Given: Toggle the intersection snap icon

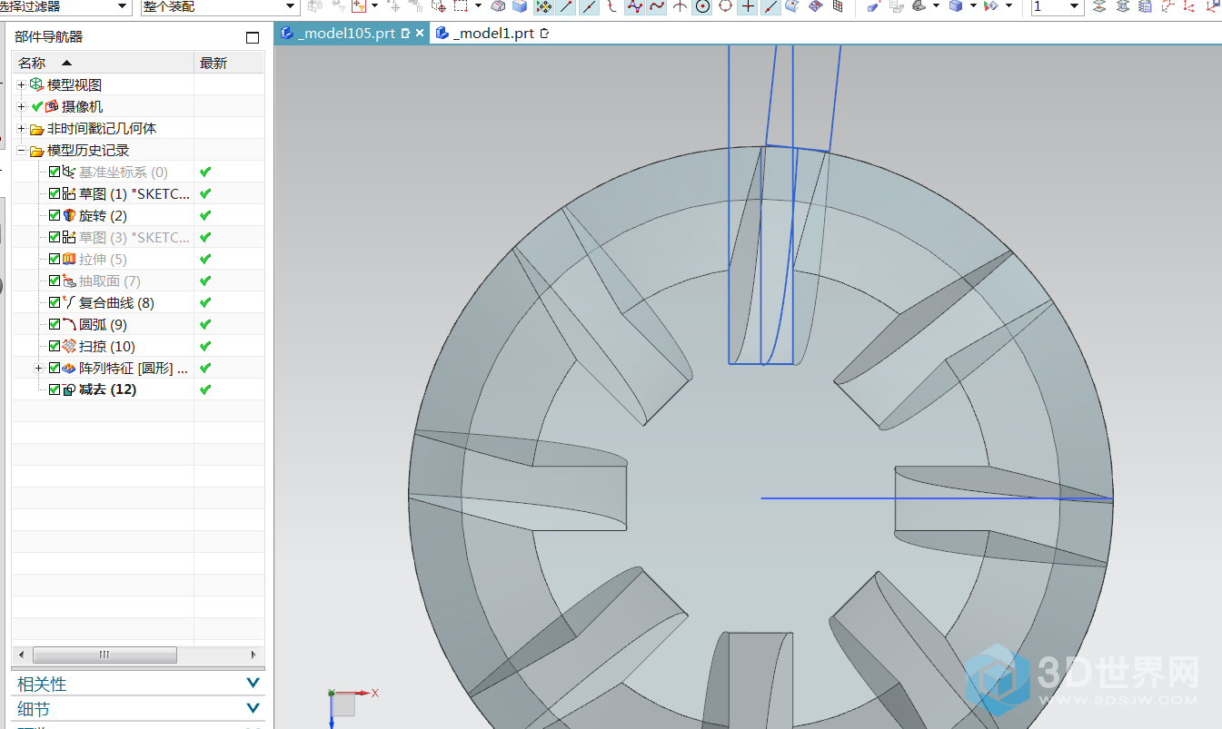Looking at the screenshot, I should pyautogui.click(x=680, y=6).
